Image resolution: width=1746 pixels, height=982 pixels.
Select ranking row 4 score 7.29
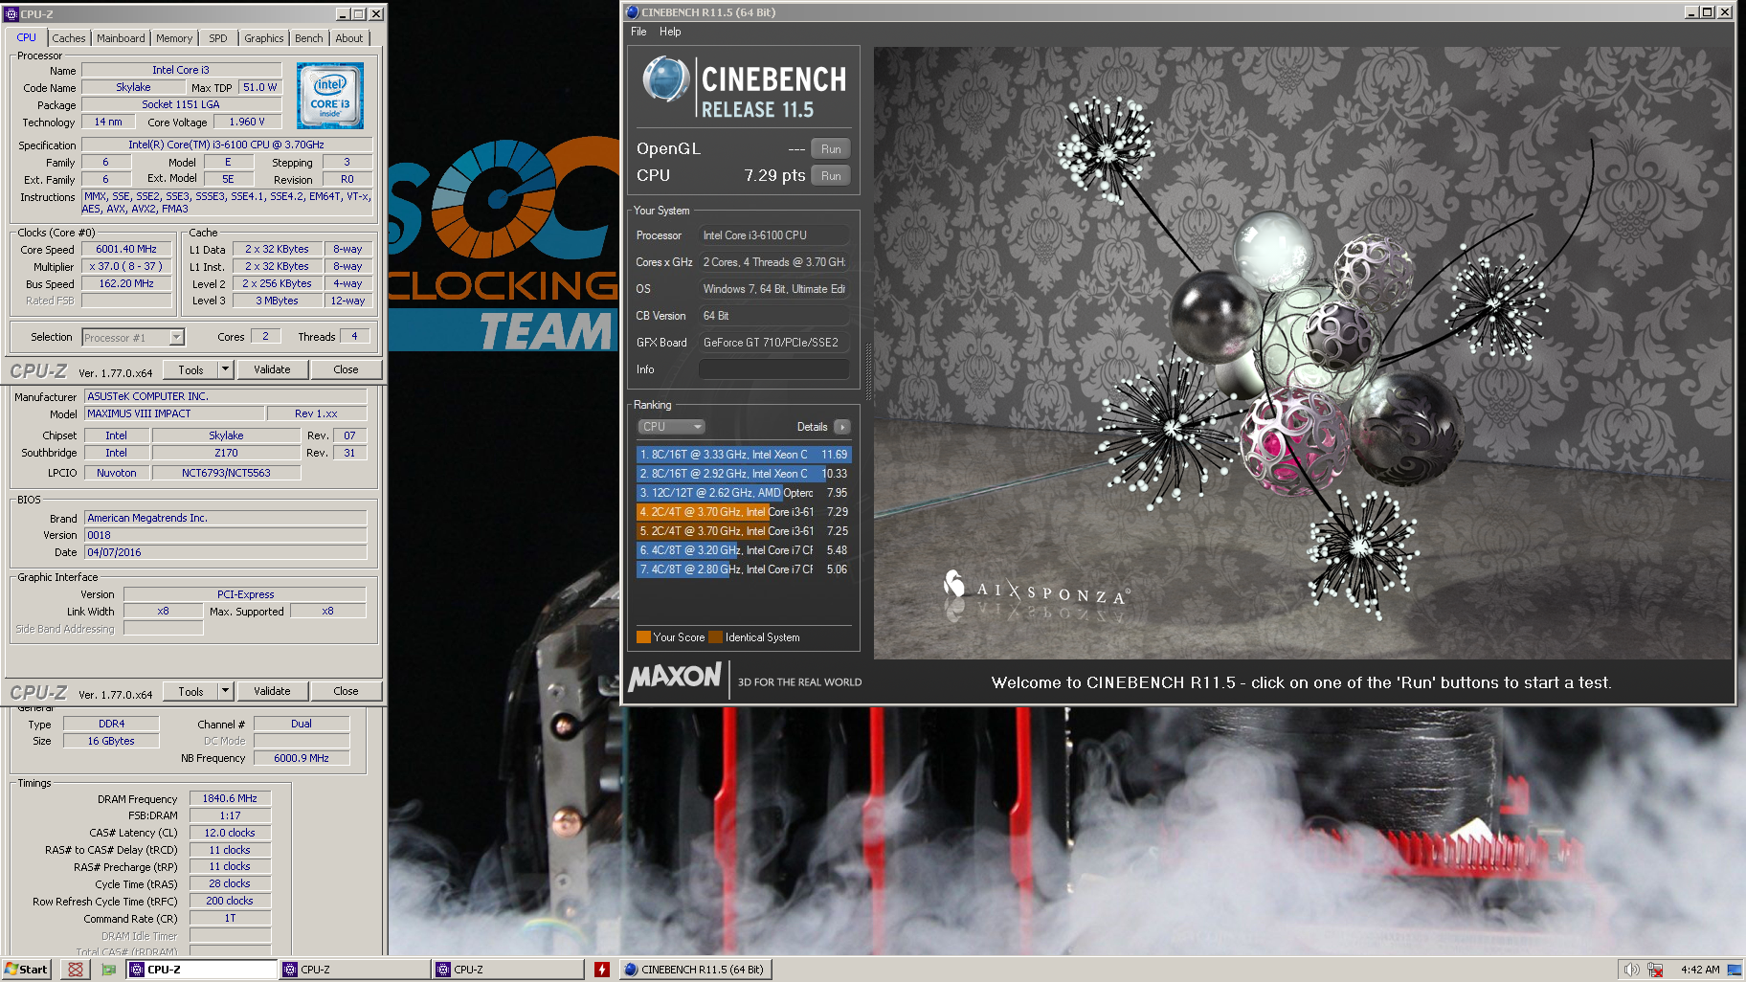[743, 512]
